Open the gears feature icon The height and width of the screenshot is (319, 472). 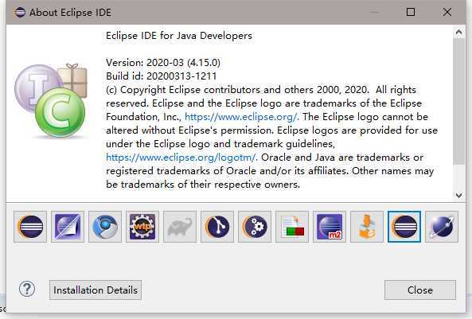tap(255, 227)
